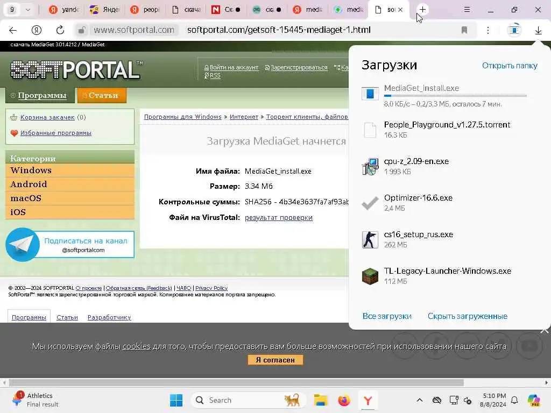Click Открыть папку link in downloads
The width and height of the screenshot is (551, 413).
point(510,66)
